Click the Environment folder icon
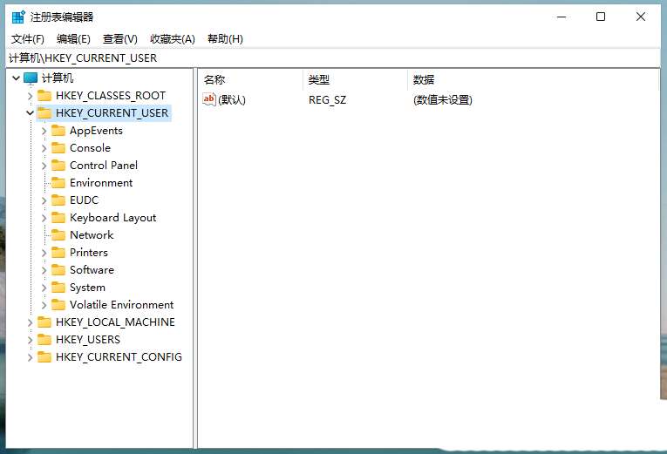The width and height of the screenshot is (667, 454). tap(58, 183)
